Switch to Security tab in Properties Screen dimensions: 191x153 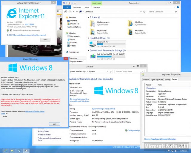coord(167,79)
